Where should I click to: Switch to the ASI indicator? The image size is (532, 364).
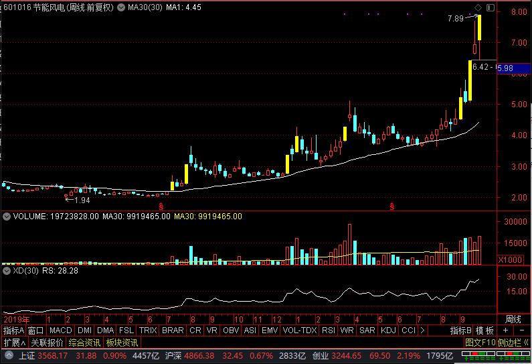[x=250, y=330]
